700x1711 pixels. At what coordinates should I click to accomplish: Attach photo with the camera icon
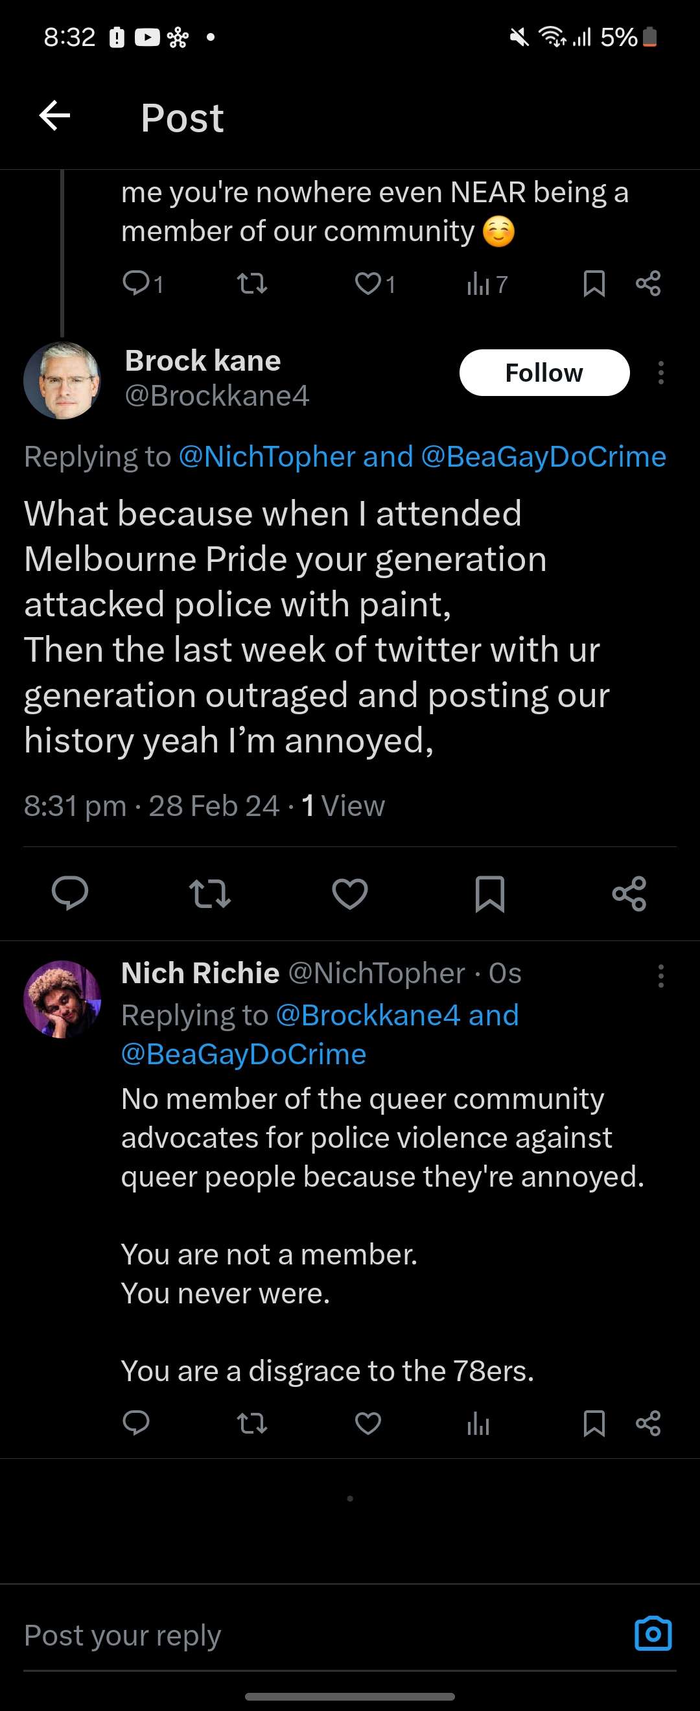coord(653,1634)
